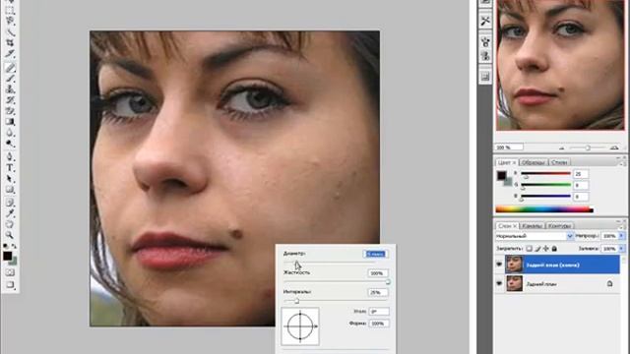Select the Gradient tool

(10, 122)
